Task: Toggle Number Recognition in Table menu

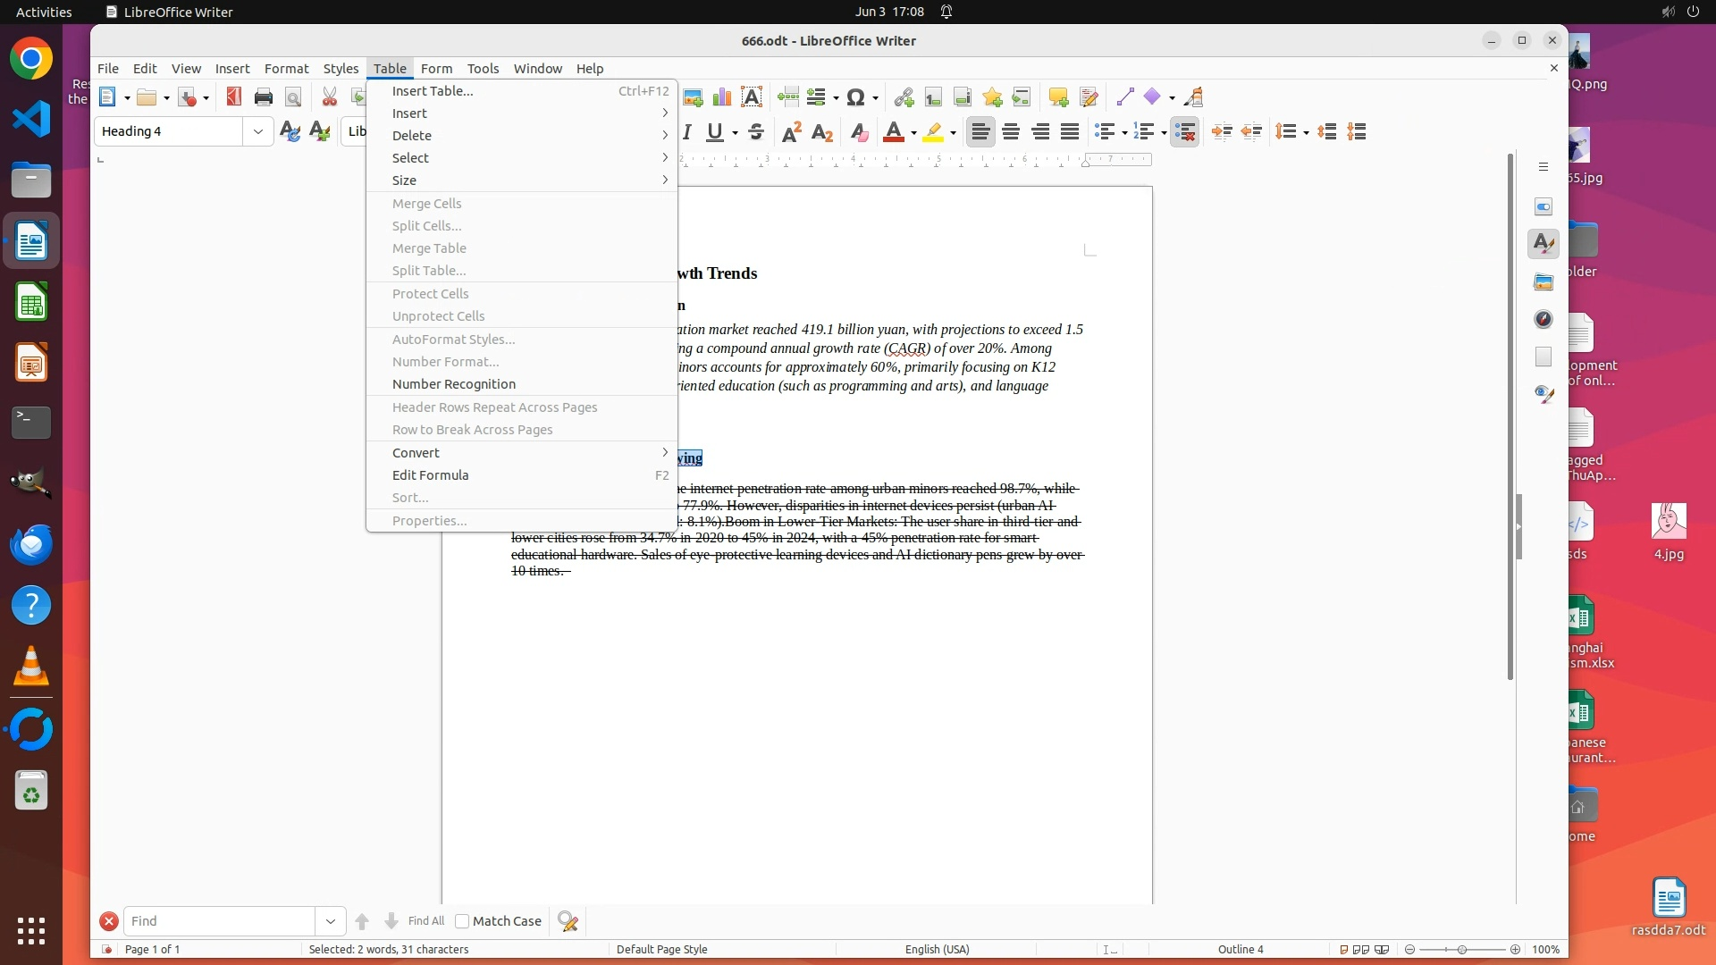Action: [454, 384]
